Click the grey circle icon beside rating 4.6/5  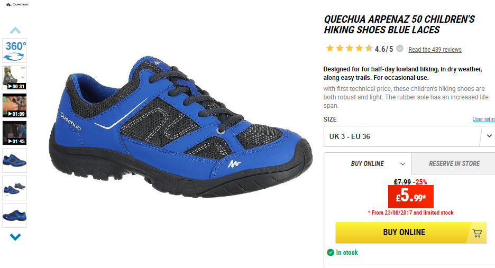tap(400, 49)
